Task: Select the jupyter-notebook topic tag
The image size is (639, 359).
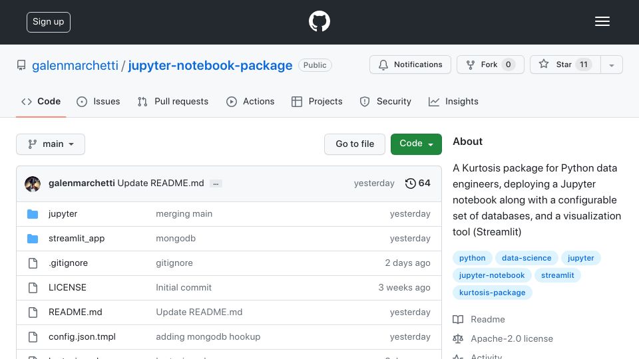Action: coord(492,275)
